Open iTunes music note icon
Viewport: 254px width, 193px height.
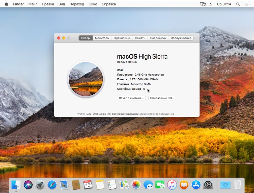point(172,185)
